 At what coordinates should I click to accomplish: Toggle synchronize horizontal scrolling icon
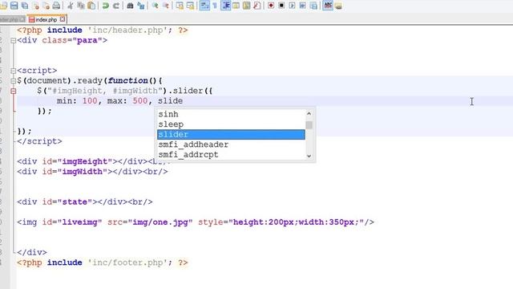click(x=190, y=6)
